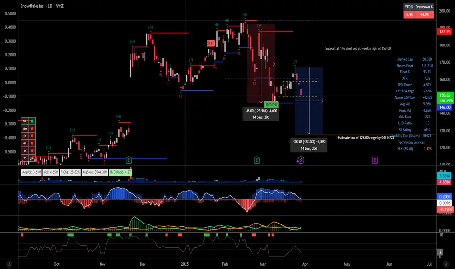Click the red -0.1907 oscillator value label
455x269 pixels.
[x=445, y=209]
